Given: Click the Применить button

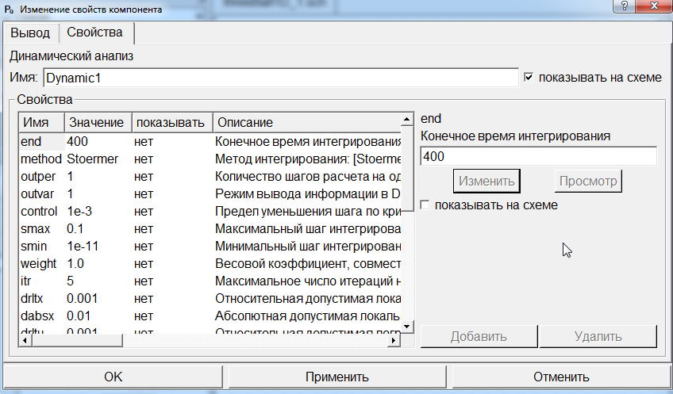Looking at the screenshot, I should click(x=336, y=377).
